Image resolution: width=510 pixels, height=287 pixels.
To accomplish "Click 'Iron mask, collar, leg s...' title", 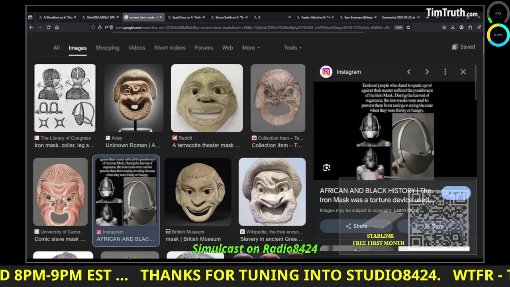I will coord(64,145).
